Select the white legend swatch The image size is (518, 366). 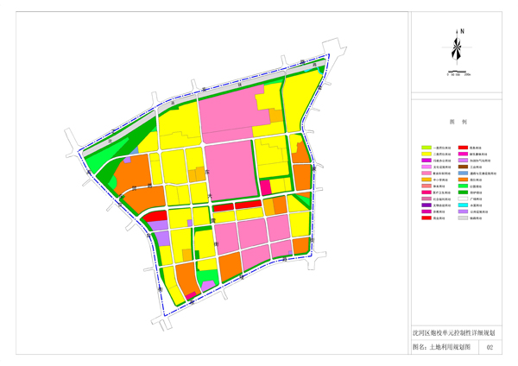coord(464,199)
